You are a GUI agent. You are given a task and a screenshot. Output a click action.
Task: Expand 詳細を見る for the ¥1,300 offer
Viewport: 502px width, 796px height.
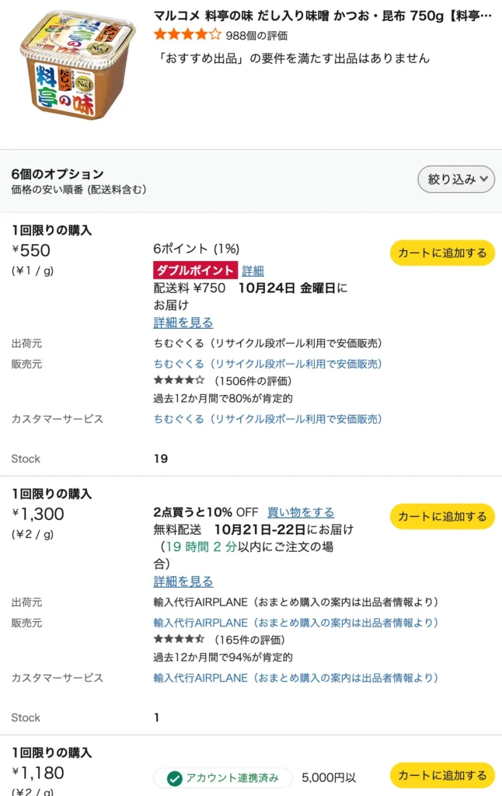[x=183, y=581]
